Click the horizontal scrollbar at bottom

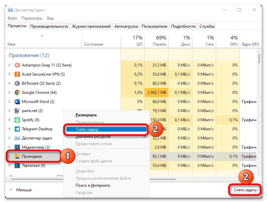coord(93,179)
